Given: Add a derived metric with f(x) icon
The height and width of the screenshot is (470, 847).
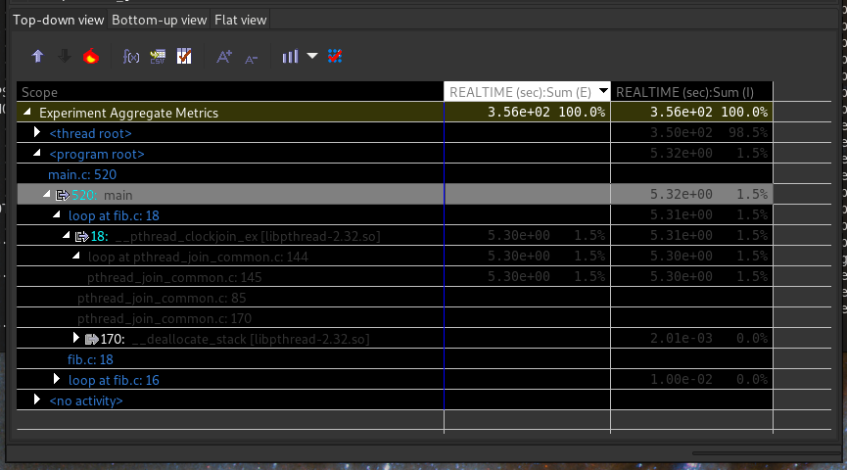Looking at the screenshot, I should pyautogui.click(x=131, y=57).
